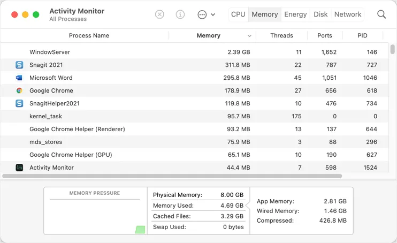Image resolution: width=397 pixels, height=243 pixels.
Task: Select the Snagit 2021 app icon
Action: [x=19, y=65]
